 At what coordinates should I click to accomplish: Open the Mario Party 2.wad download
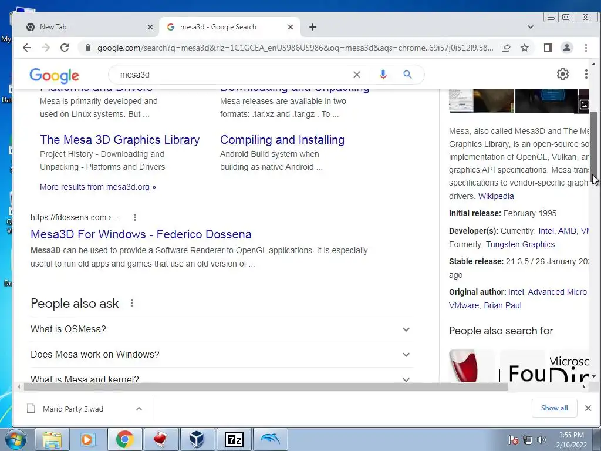click(73, 409)
